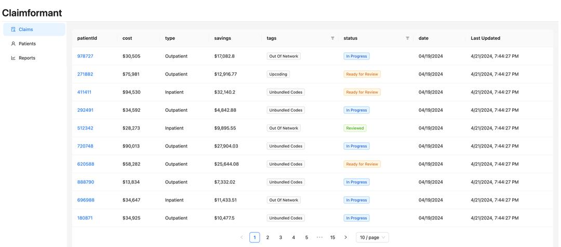561x247 pixels.
Task: Click the Patients person icon
Action: (14, 44)
